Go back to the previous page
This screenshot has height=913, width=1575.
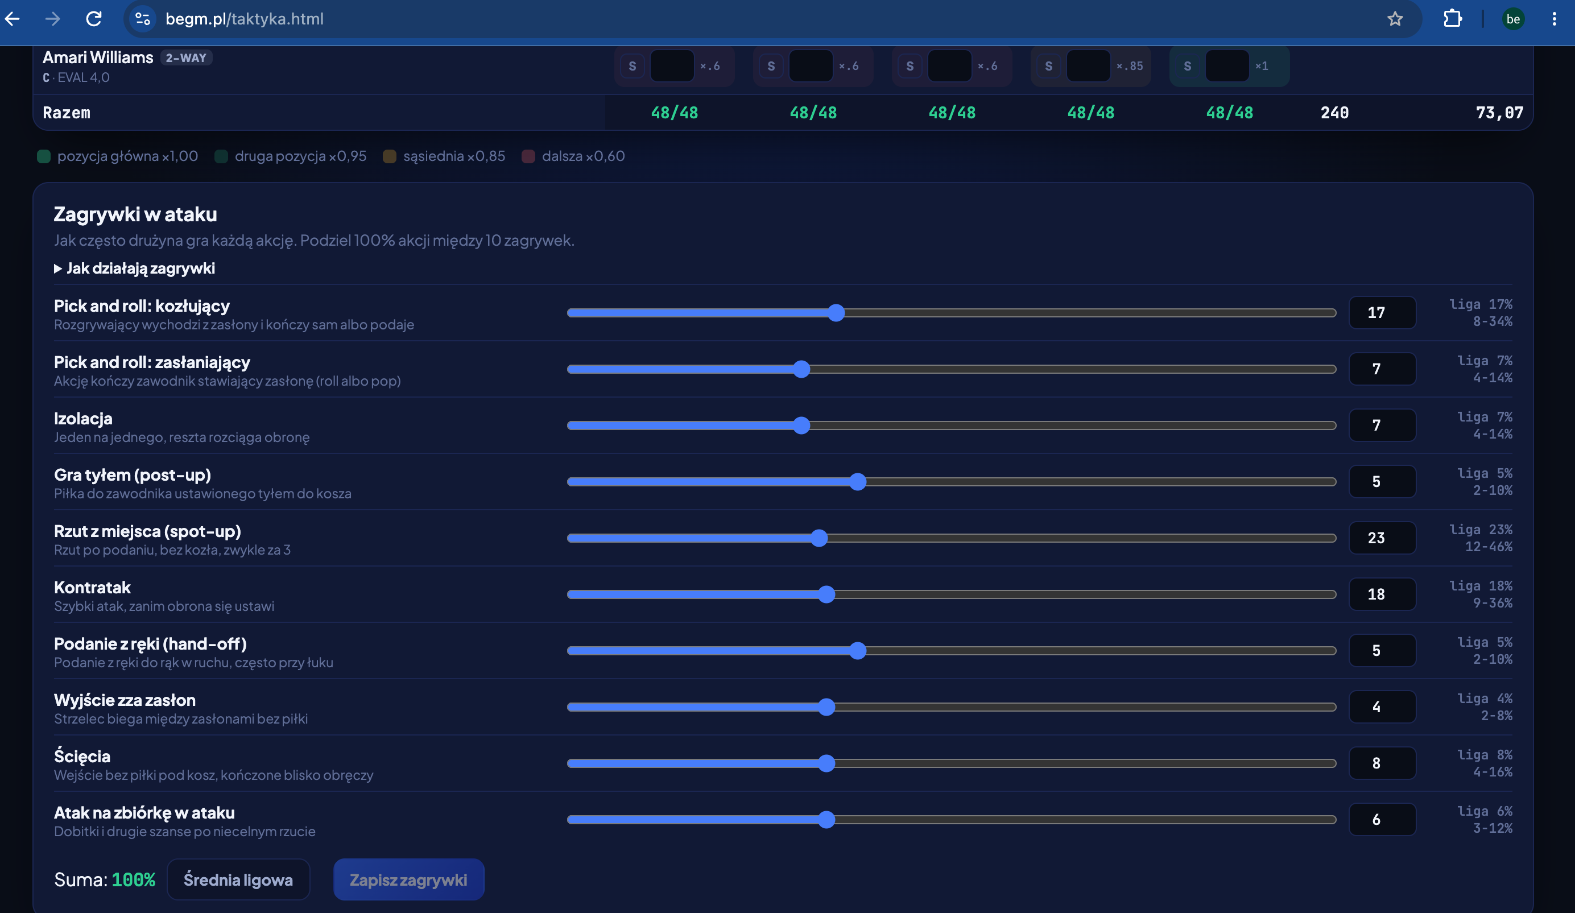click(x=13, y=19)
